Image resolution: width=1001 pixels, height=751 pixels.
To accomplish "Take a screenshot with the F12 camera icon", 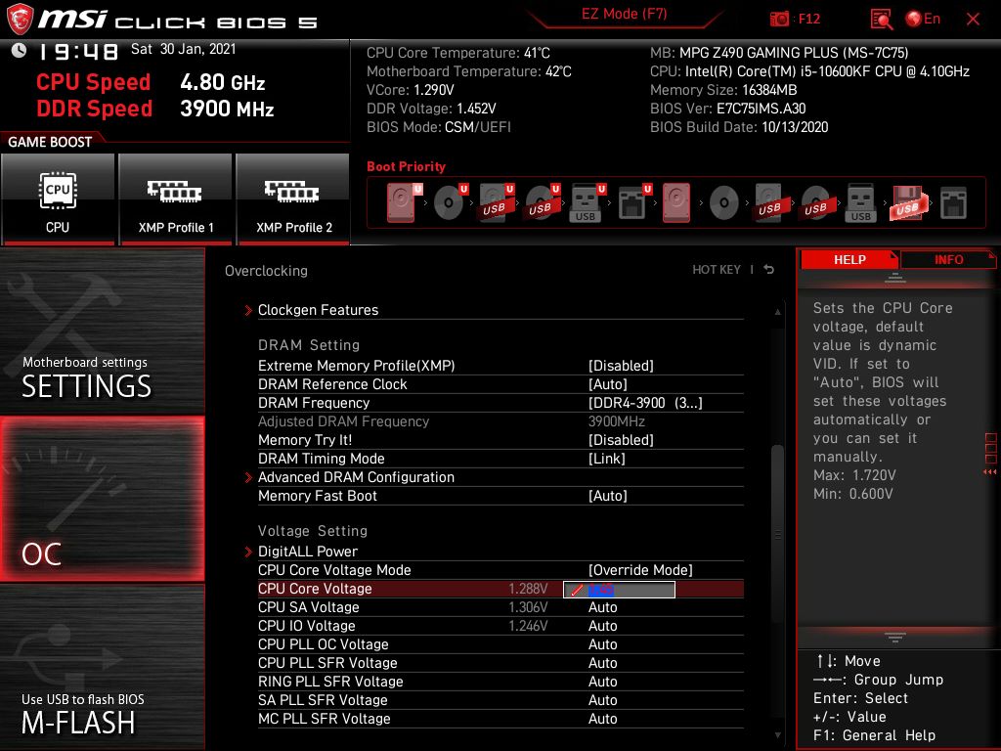I will [779, 20].
